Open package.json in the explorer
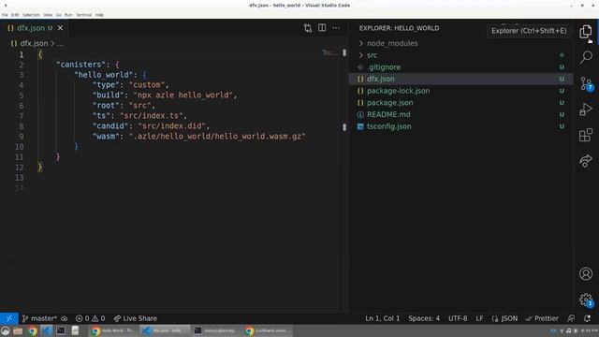 tap(460, 102)
